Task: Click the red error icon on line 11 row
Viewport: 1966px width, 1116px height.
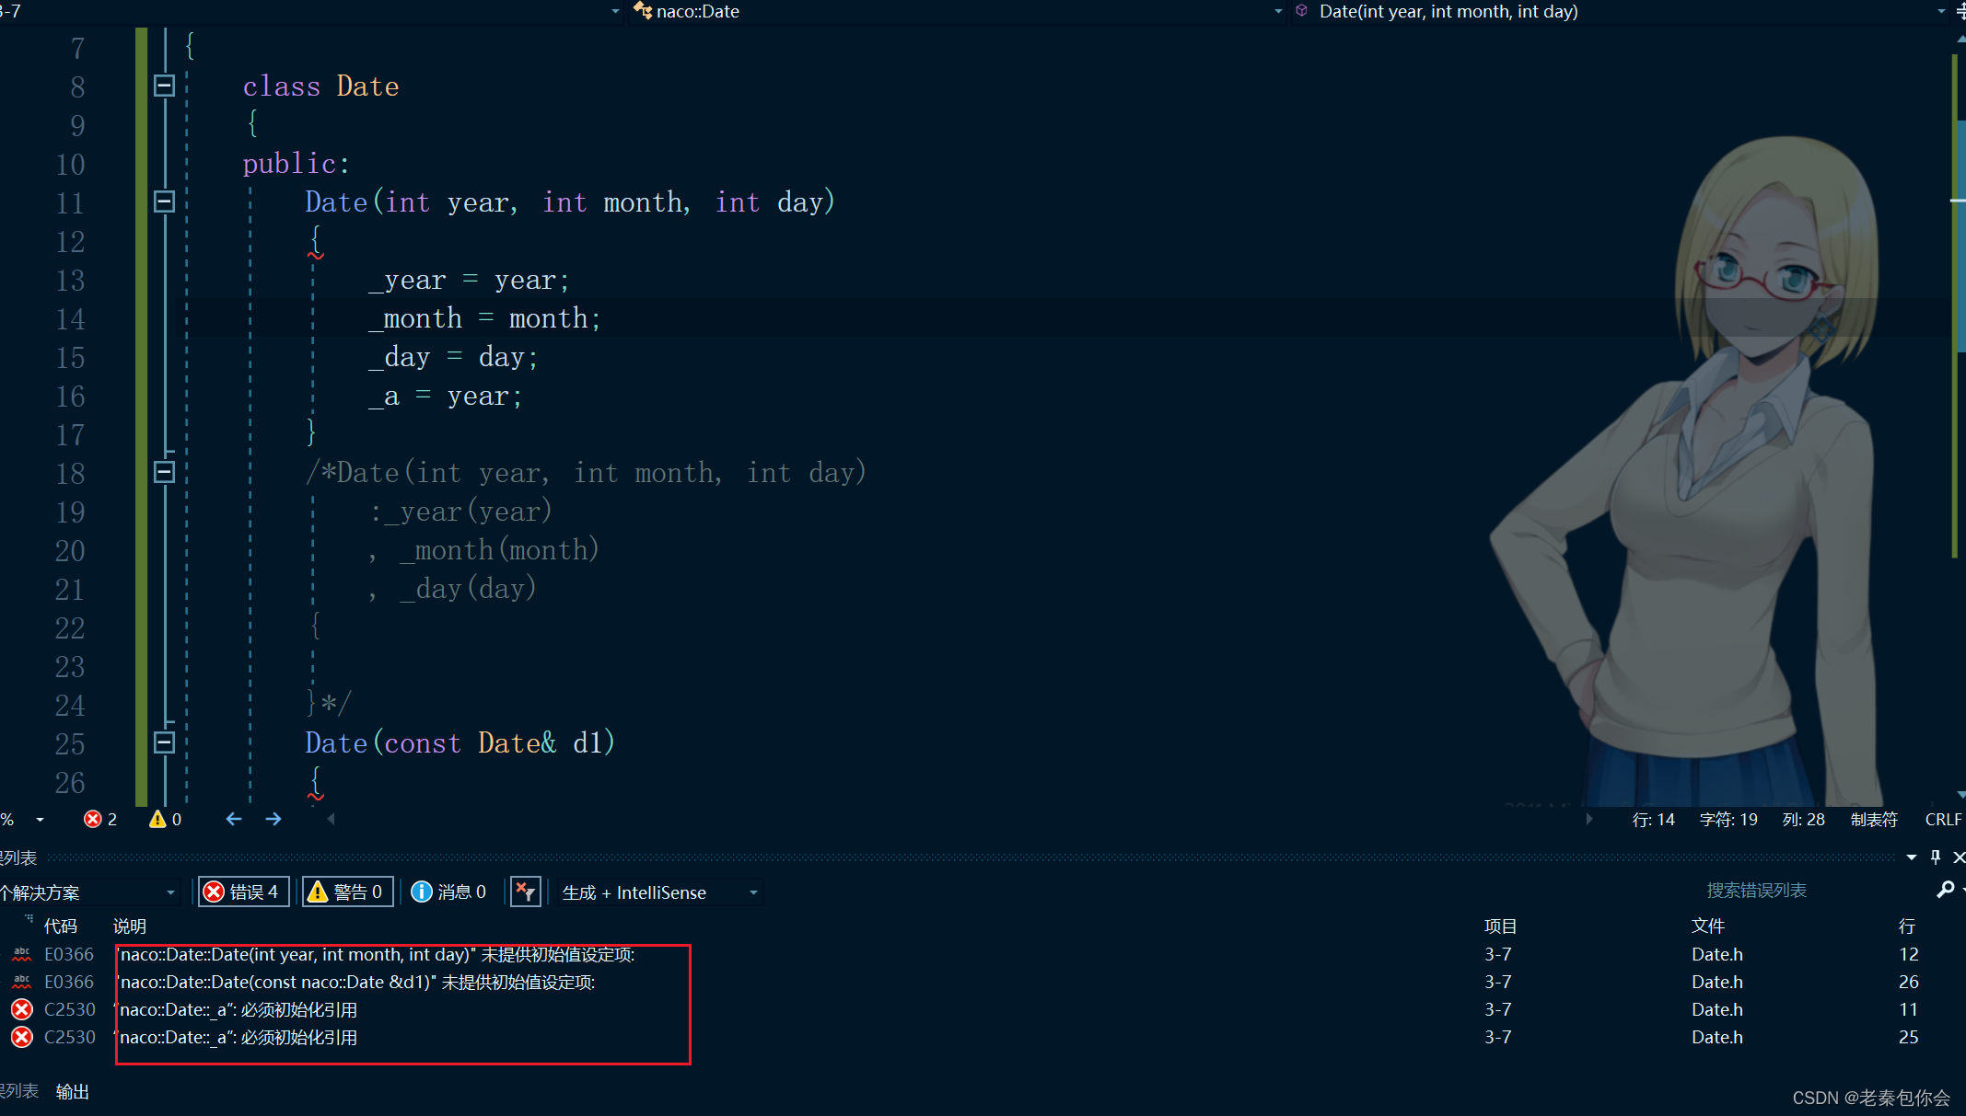Action: click(x=21, y=1009)
